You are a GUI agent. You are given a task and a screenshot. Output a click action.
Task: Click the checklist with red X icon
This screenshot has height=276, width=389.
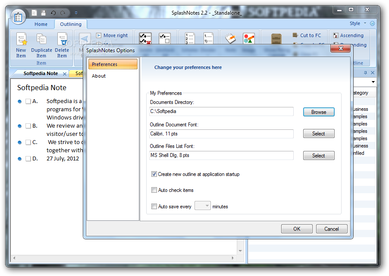pyautogui.click(x=145, y=38)
